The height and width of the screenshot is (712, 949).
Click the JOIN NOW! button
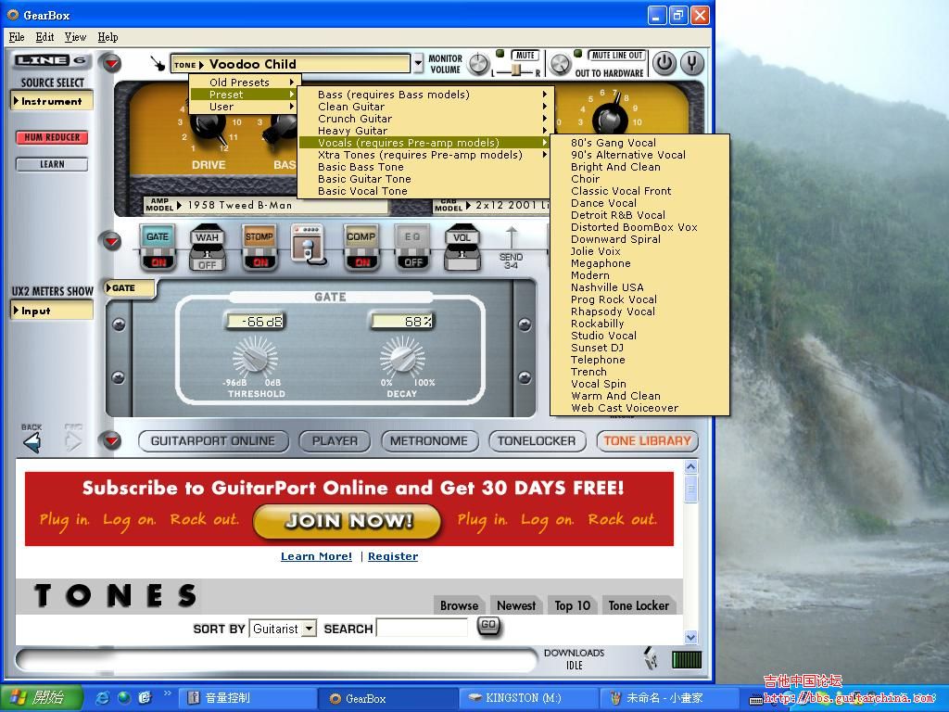(x=348, y=521)
